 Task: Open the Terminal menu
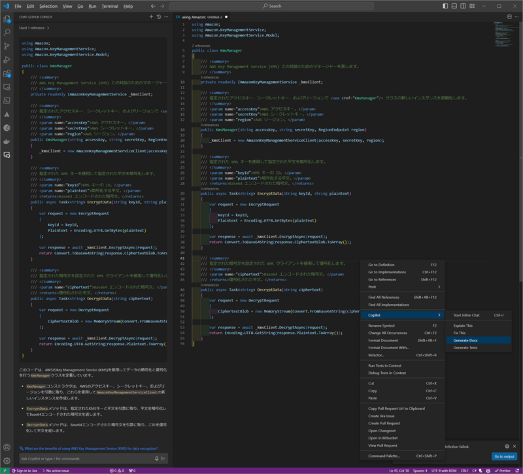pyautogui.click(x=110, y=6)
